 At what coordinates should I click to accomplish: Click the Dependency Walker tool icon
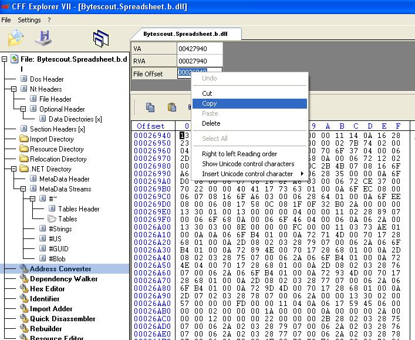(24, 278)
